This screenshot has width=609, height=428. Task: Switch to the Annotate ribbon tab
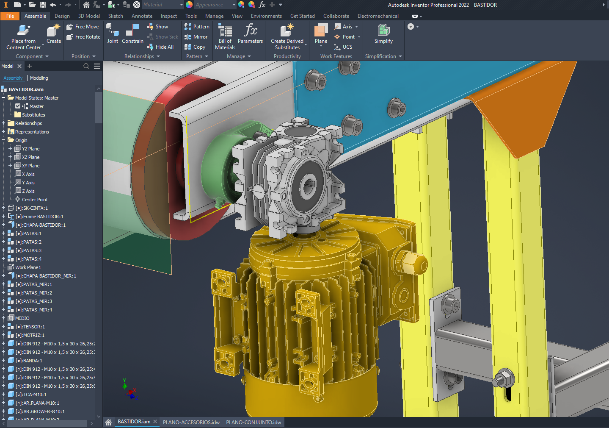tap(142, 16)
